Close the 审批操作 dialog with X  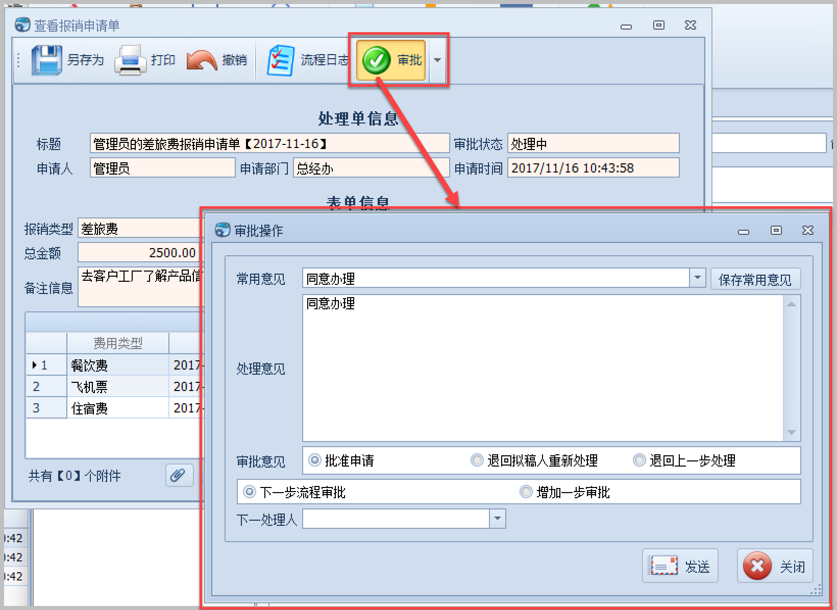[808, 230]
